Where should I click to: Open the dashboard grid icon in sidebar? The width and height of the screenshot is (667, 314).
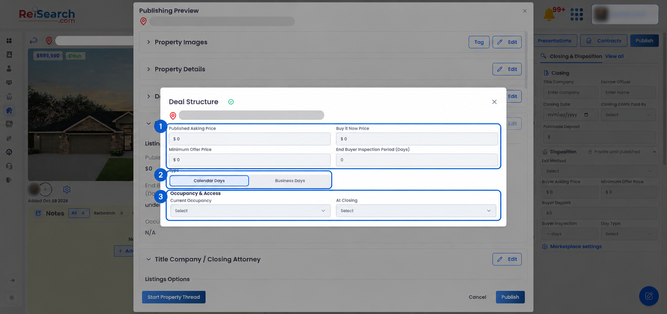(9, 41)
